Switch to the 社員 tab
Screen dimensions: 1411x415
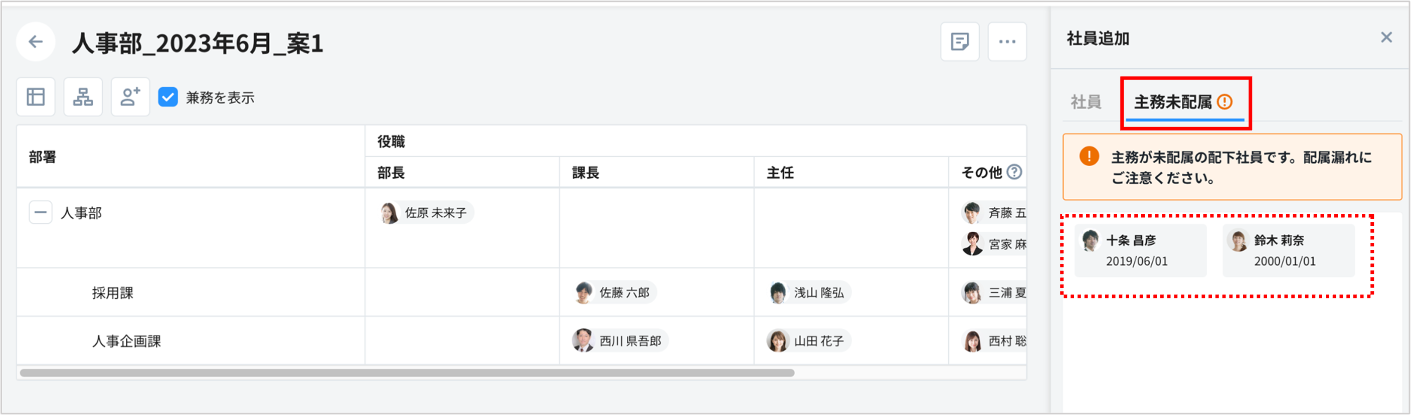1086,102
